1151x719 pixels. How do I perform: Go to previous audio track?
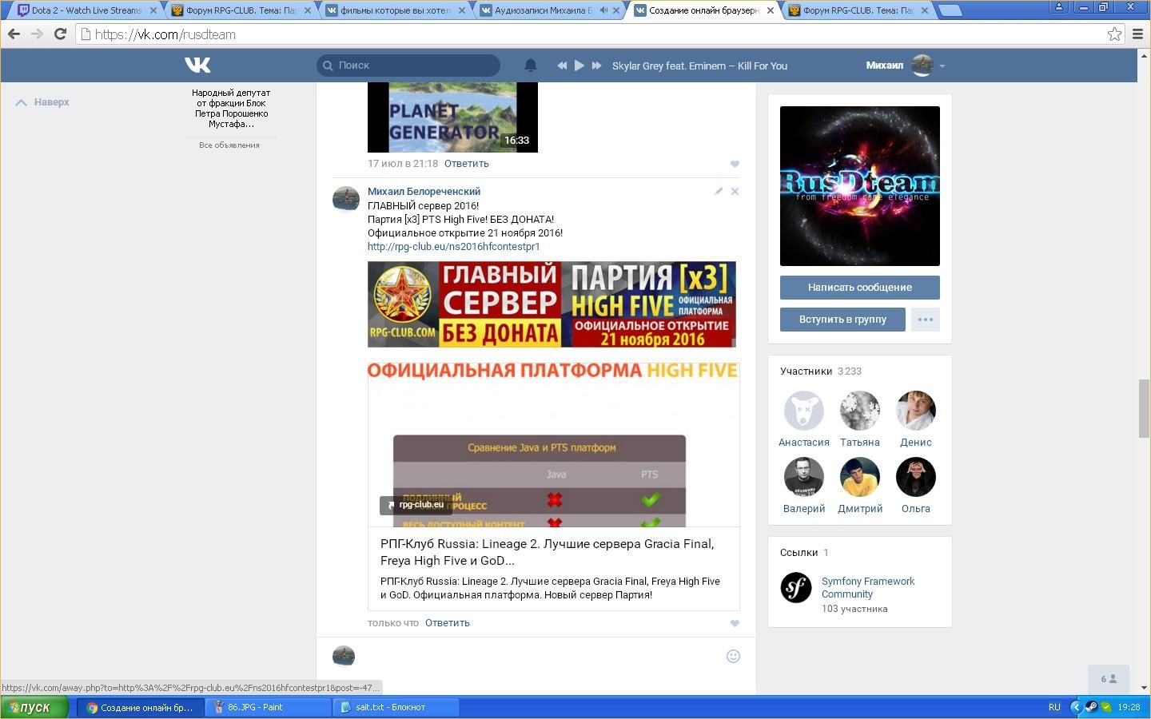click(x=562, y=66)
